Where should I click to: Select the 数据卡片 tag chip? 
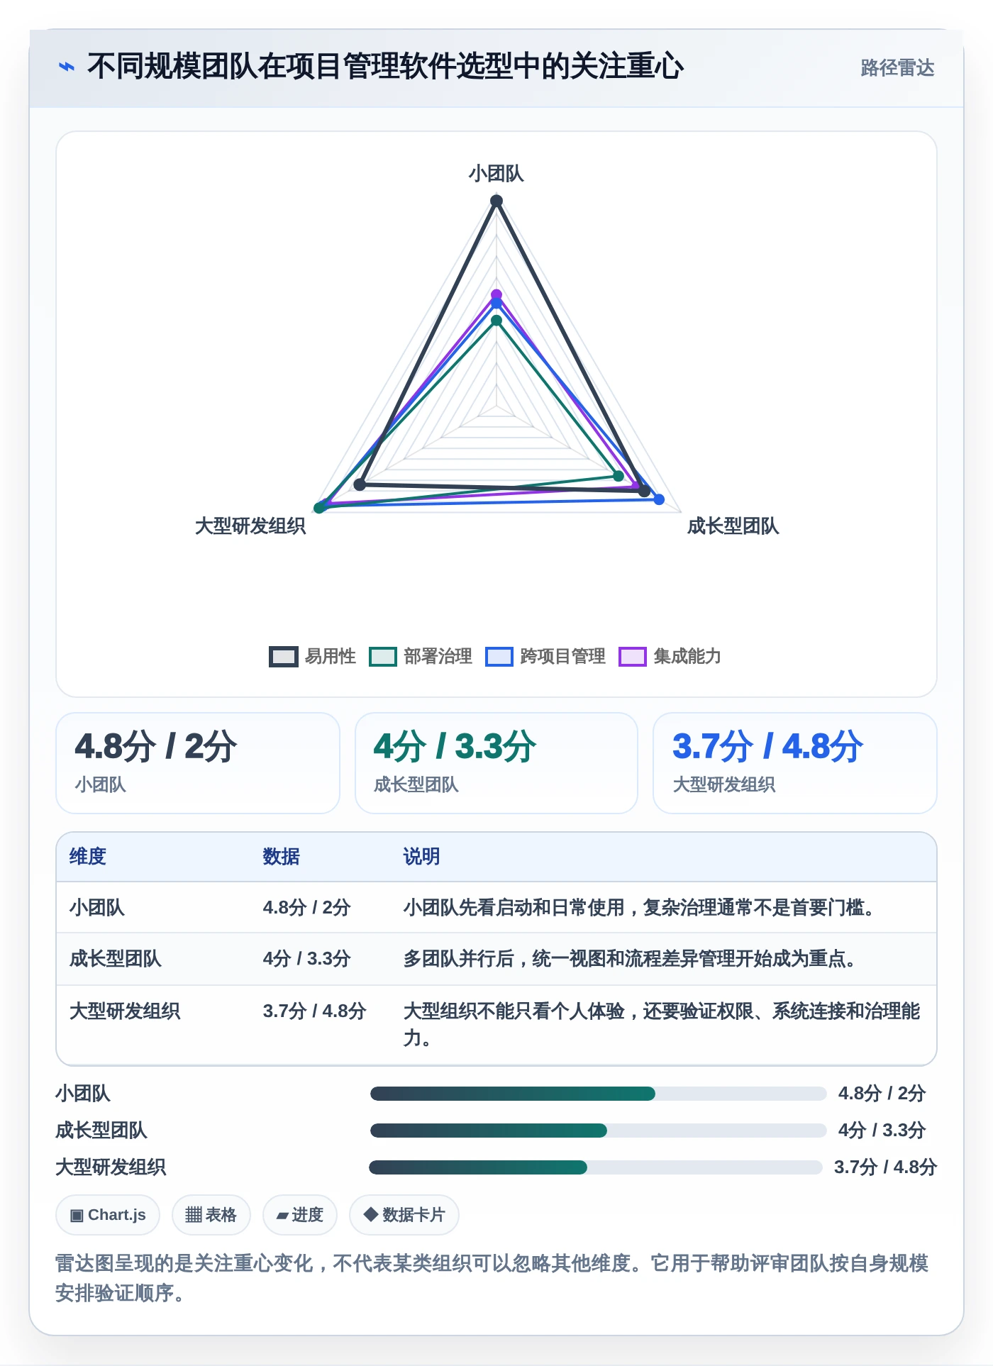[x=404, y=1215]
